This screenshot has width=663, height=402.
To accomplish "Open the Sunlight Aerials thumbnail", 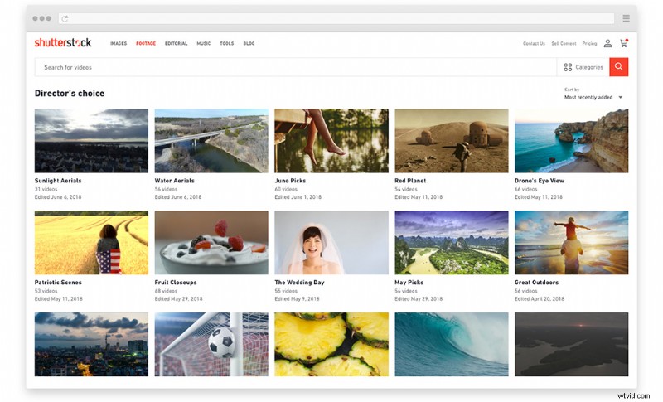I will tap(91, 141).
